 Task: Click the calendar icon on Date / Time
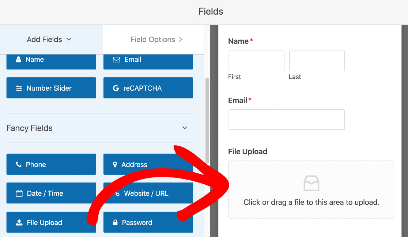[x=19, y=193]
